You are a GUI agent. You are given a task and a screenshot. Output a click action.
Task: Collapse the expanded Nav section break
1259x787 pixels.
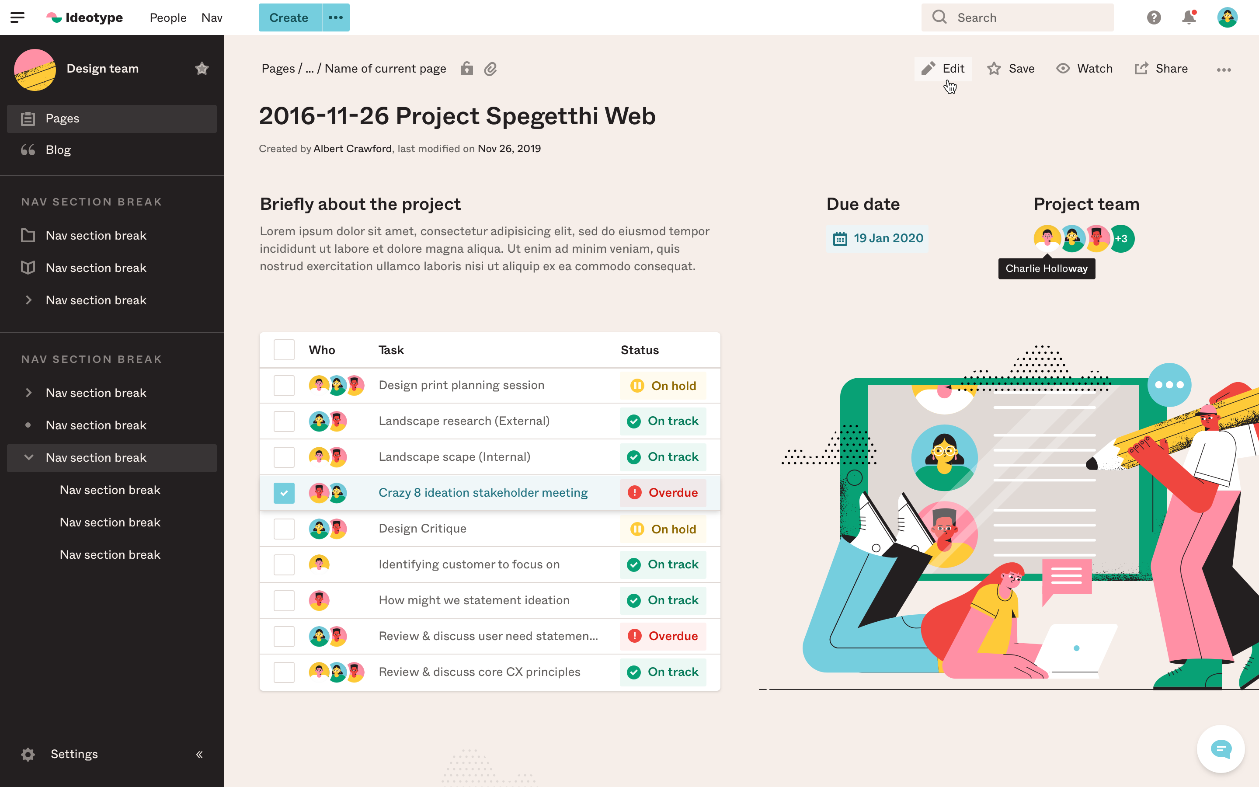click(28, 457)
